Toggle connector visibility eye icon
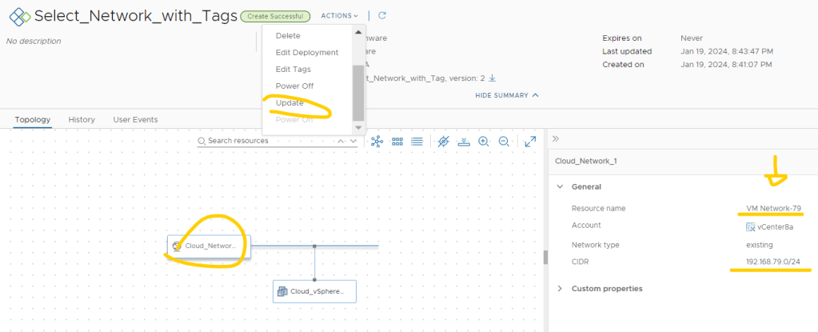The width and height of the screenshot is (818, 332). [444, 141]
